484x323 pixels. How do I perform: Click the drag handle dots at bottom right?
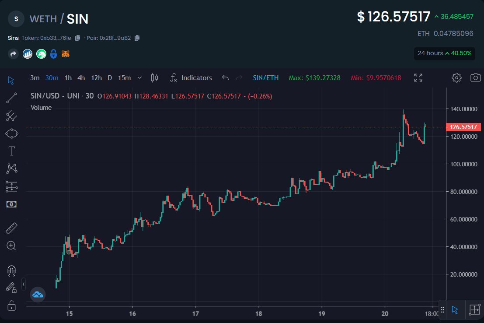(442, 310)
